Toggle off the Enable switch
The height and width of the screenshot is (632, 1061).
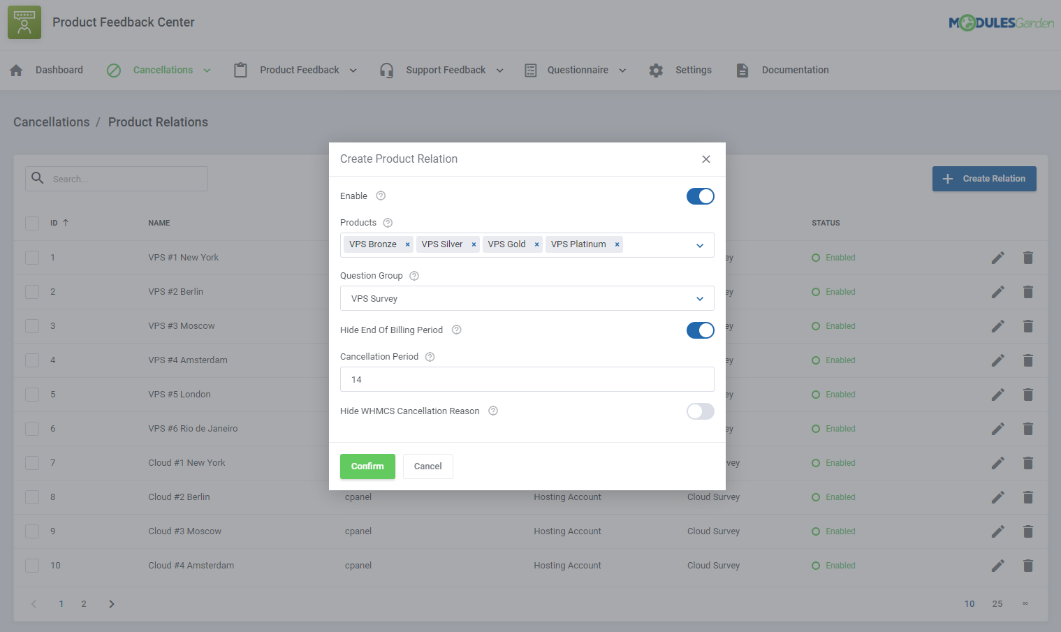[x=700, y=196]
